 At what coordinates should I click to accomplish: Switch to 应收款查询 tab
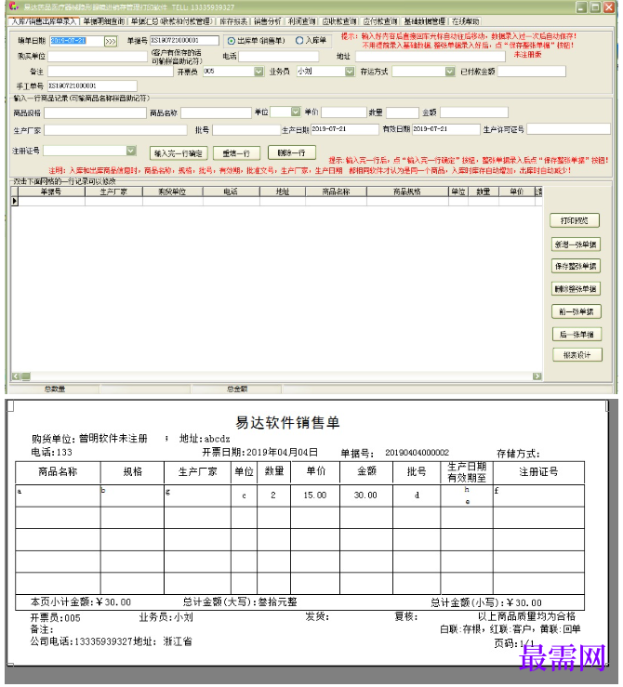(x=339, y=21)
